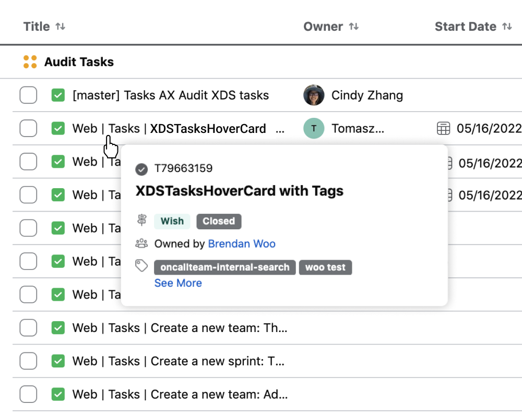Screen dimensions: 522x417
Task: Open the task Create a new team: Ad...
Action: tap(180, 394)
